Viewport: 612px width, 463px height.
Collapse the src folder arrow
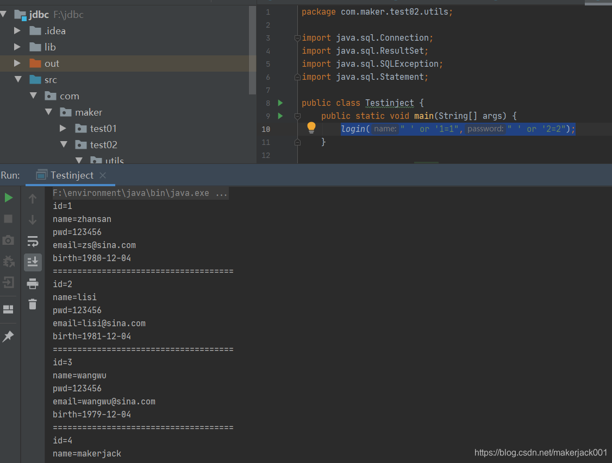coord(18,79)
